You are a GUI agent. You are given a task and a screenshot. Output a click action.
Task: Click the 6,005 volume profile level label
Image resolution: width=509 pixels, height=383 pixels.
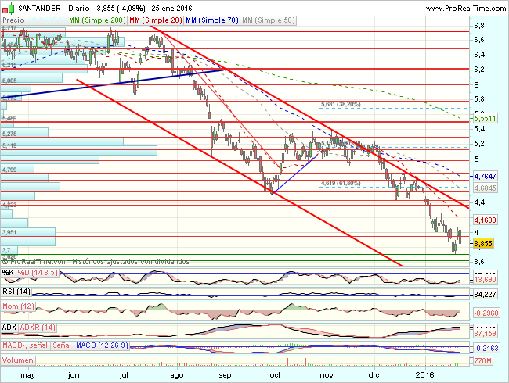pos(9,81)
